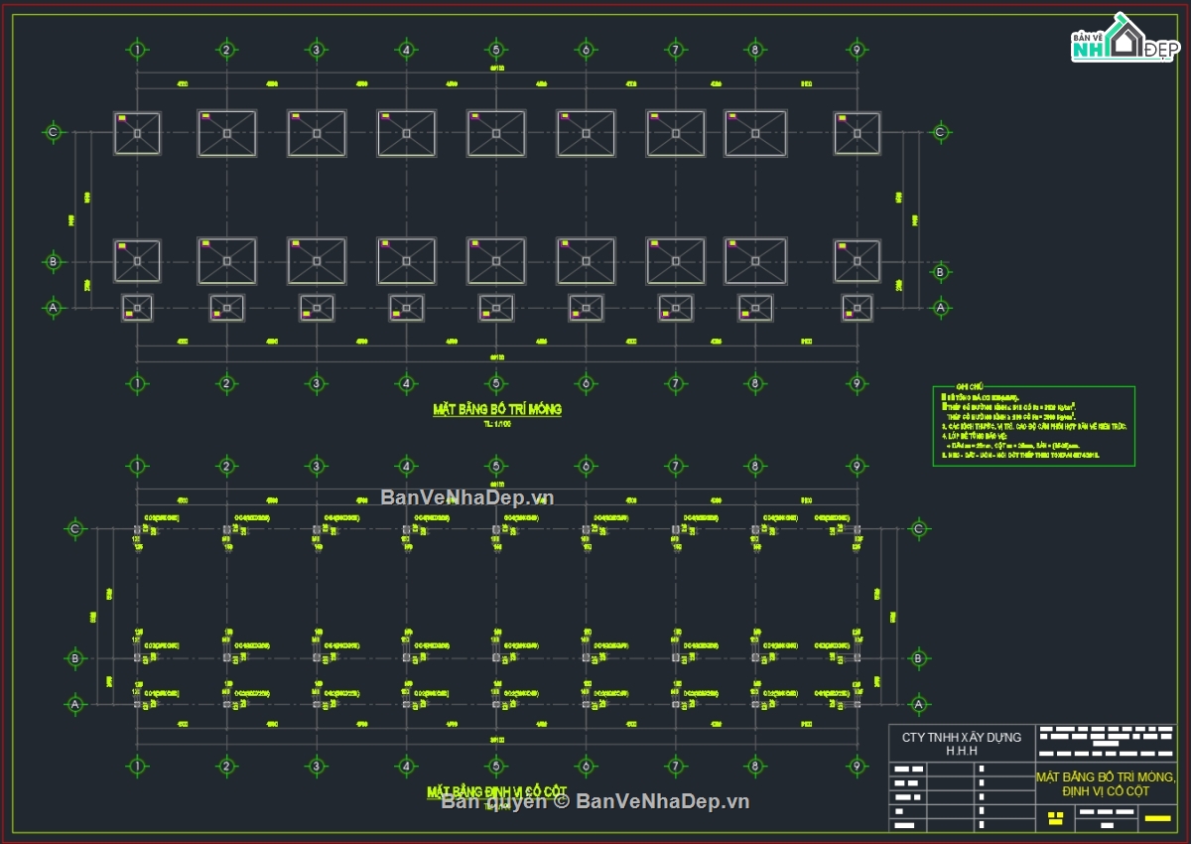1191x844 pixels.
Task: Pick the small footing at grid A-4 in the foundation plan
Action: coord(406,308)
